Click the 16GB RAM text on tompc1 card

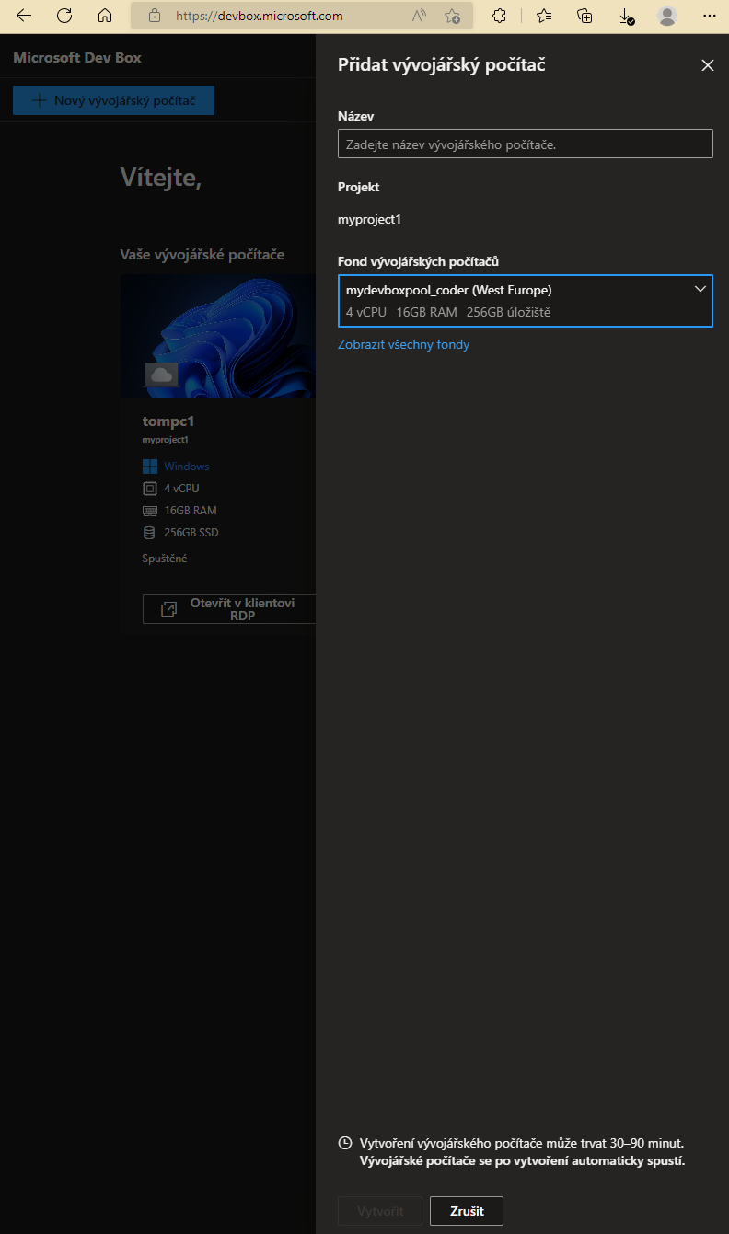click(191, 511)
